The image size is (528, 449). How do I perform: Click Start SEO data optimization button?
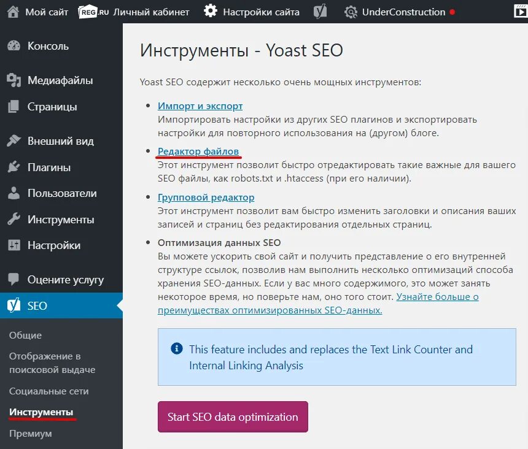pyautogui.click(x=233, y=416)
